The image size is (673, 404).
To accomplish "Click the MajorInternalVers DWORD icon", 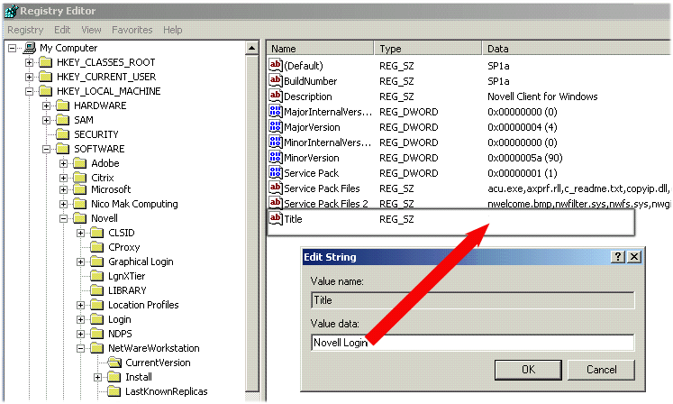I will (x=276, y=111).
